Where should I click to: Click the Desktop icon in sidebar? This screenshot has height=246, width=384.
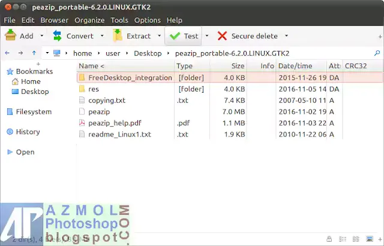coord(15,92)
